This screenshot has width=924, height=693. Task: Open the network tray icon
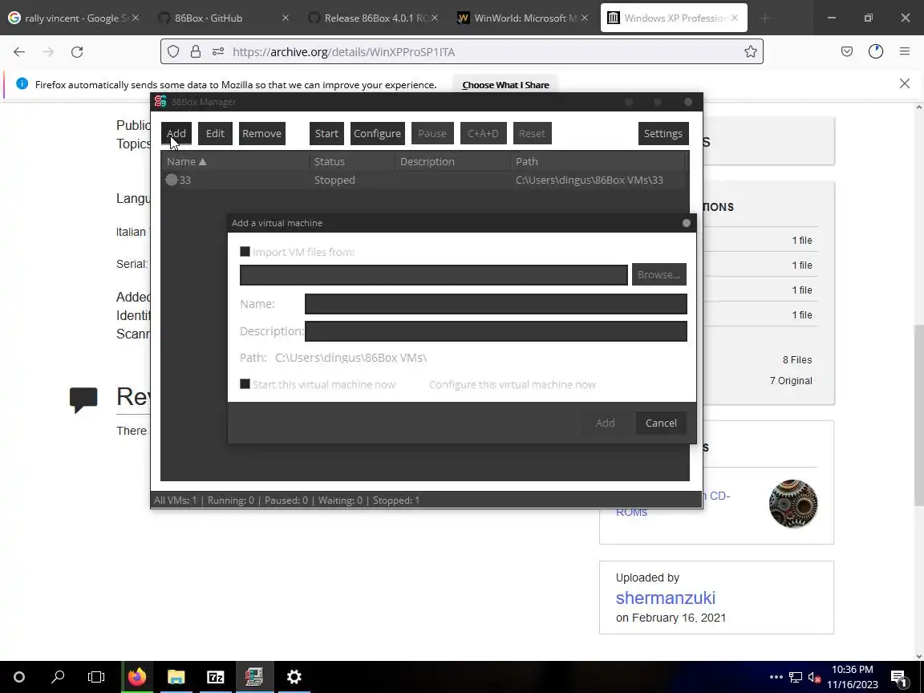click(796, 678)
